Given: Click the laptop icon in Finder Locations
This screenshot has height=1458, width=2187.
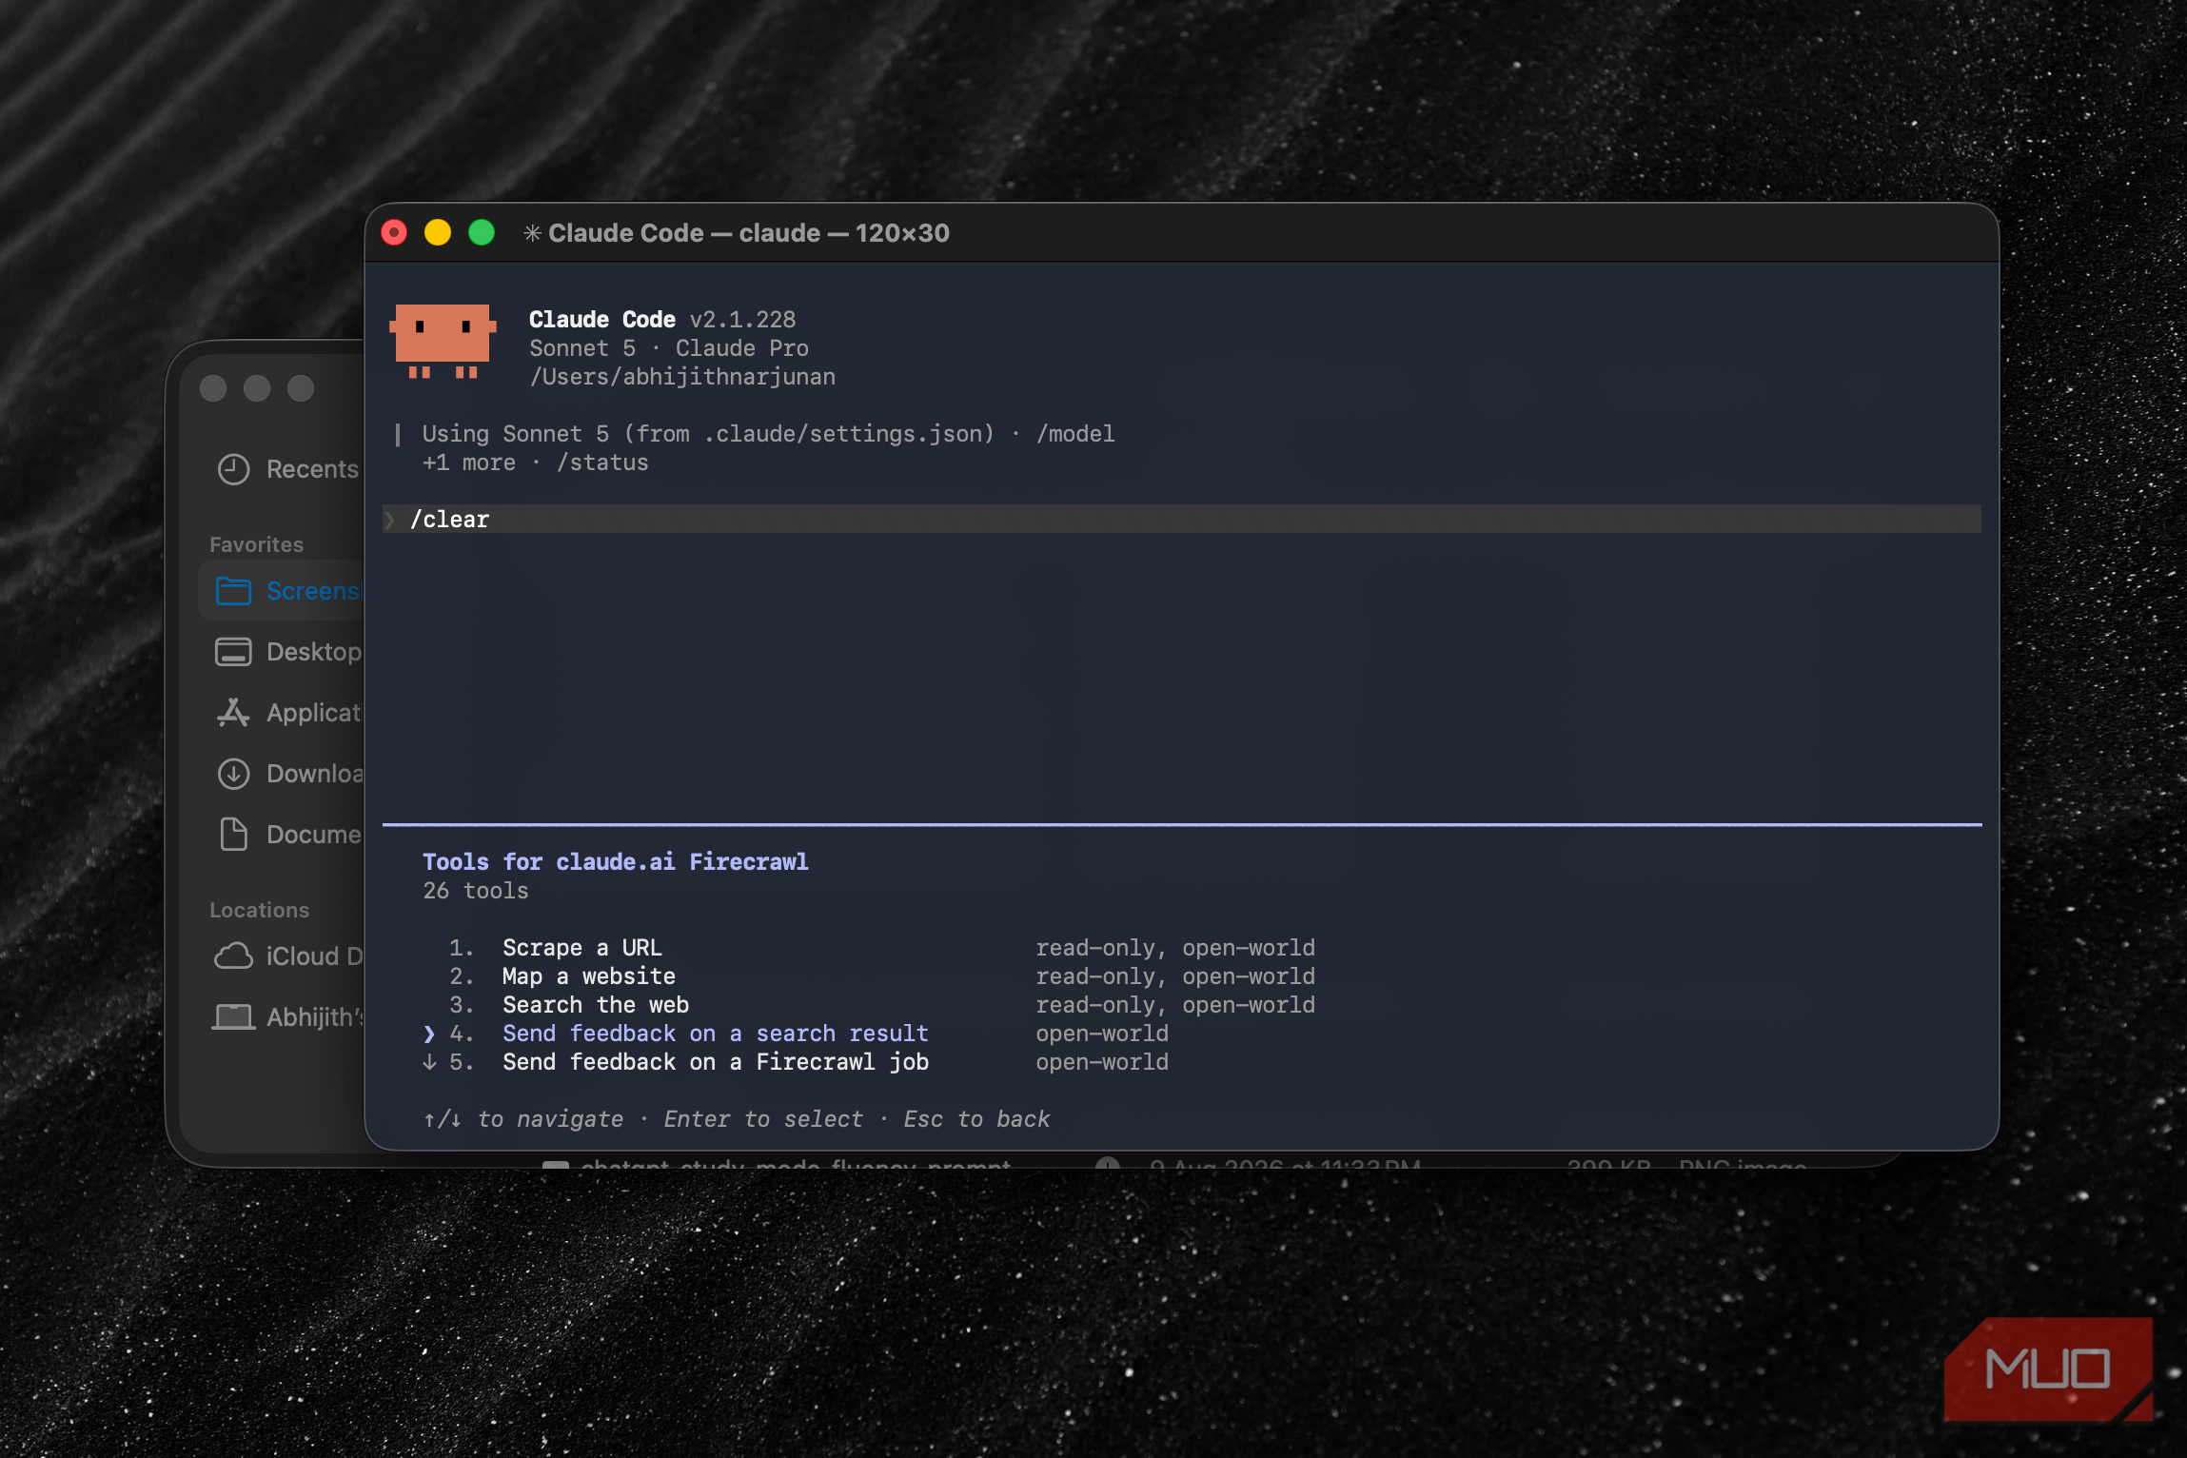Looking at the screenshot, I should (x=233, y=1017).
